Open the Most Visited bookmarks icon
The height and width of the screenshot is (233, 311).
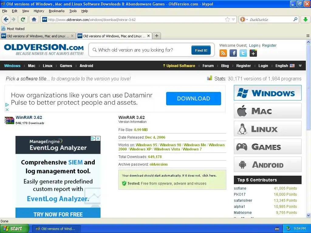[3, 29]
